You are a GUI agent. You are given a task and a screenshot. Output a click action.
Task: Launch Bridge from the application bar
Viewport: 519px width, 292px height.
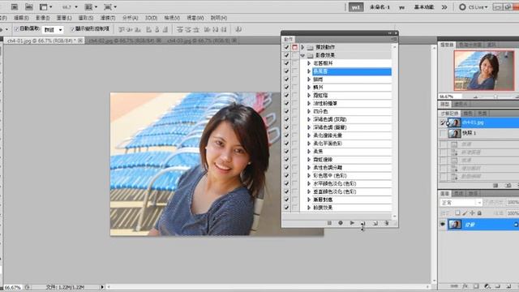tap(15, 6)
